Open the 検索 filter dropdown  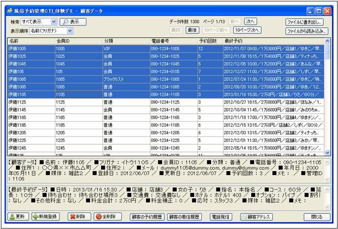pyautogui.click(x=54, y=21)
